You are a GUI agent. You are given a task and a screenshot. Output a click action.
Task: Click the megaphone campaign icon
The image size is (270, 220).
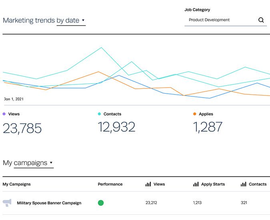click(7, 203)
